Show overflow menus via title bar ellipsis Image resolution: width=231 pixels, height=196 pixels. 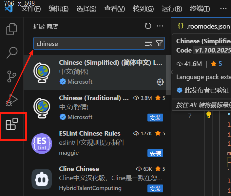(x=223, y=9)
